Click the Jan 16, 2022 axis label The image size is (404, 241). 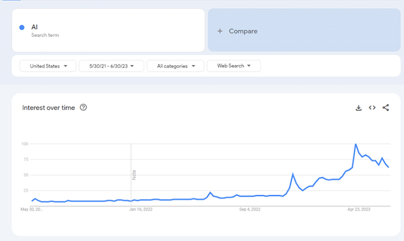pos(141,209)
